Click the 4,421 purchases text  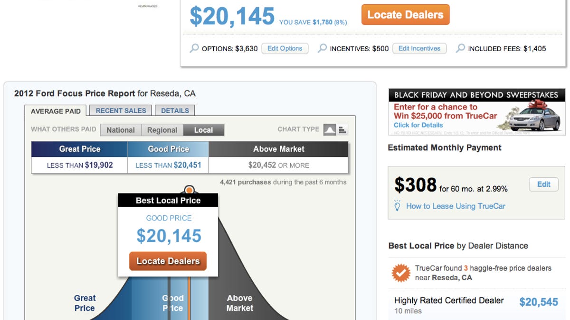(x=245, y=182)
